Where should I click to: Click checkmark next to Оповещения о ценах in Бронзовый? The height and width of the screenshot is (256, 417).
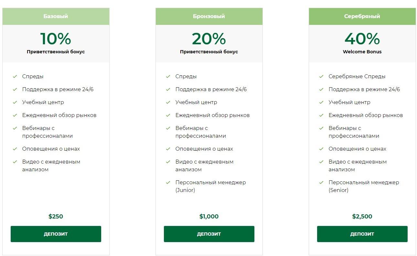168,149
